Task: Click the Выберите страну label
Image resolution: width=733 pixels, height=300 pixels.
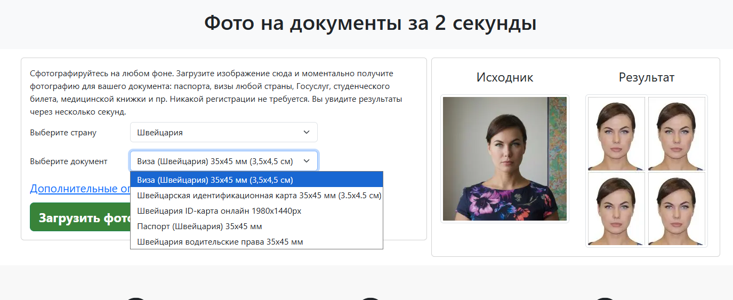Action: 63,133
